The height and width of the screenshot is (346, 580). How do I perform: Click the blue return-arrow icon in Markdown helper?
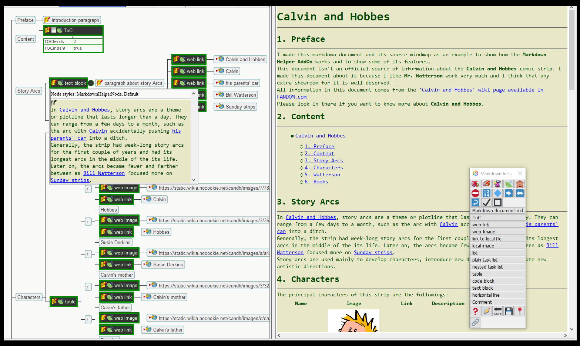tap(475, 202)
